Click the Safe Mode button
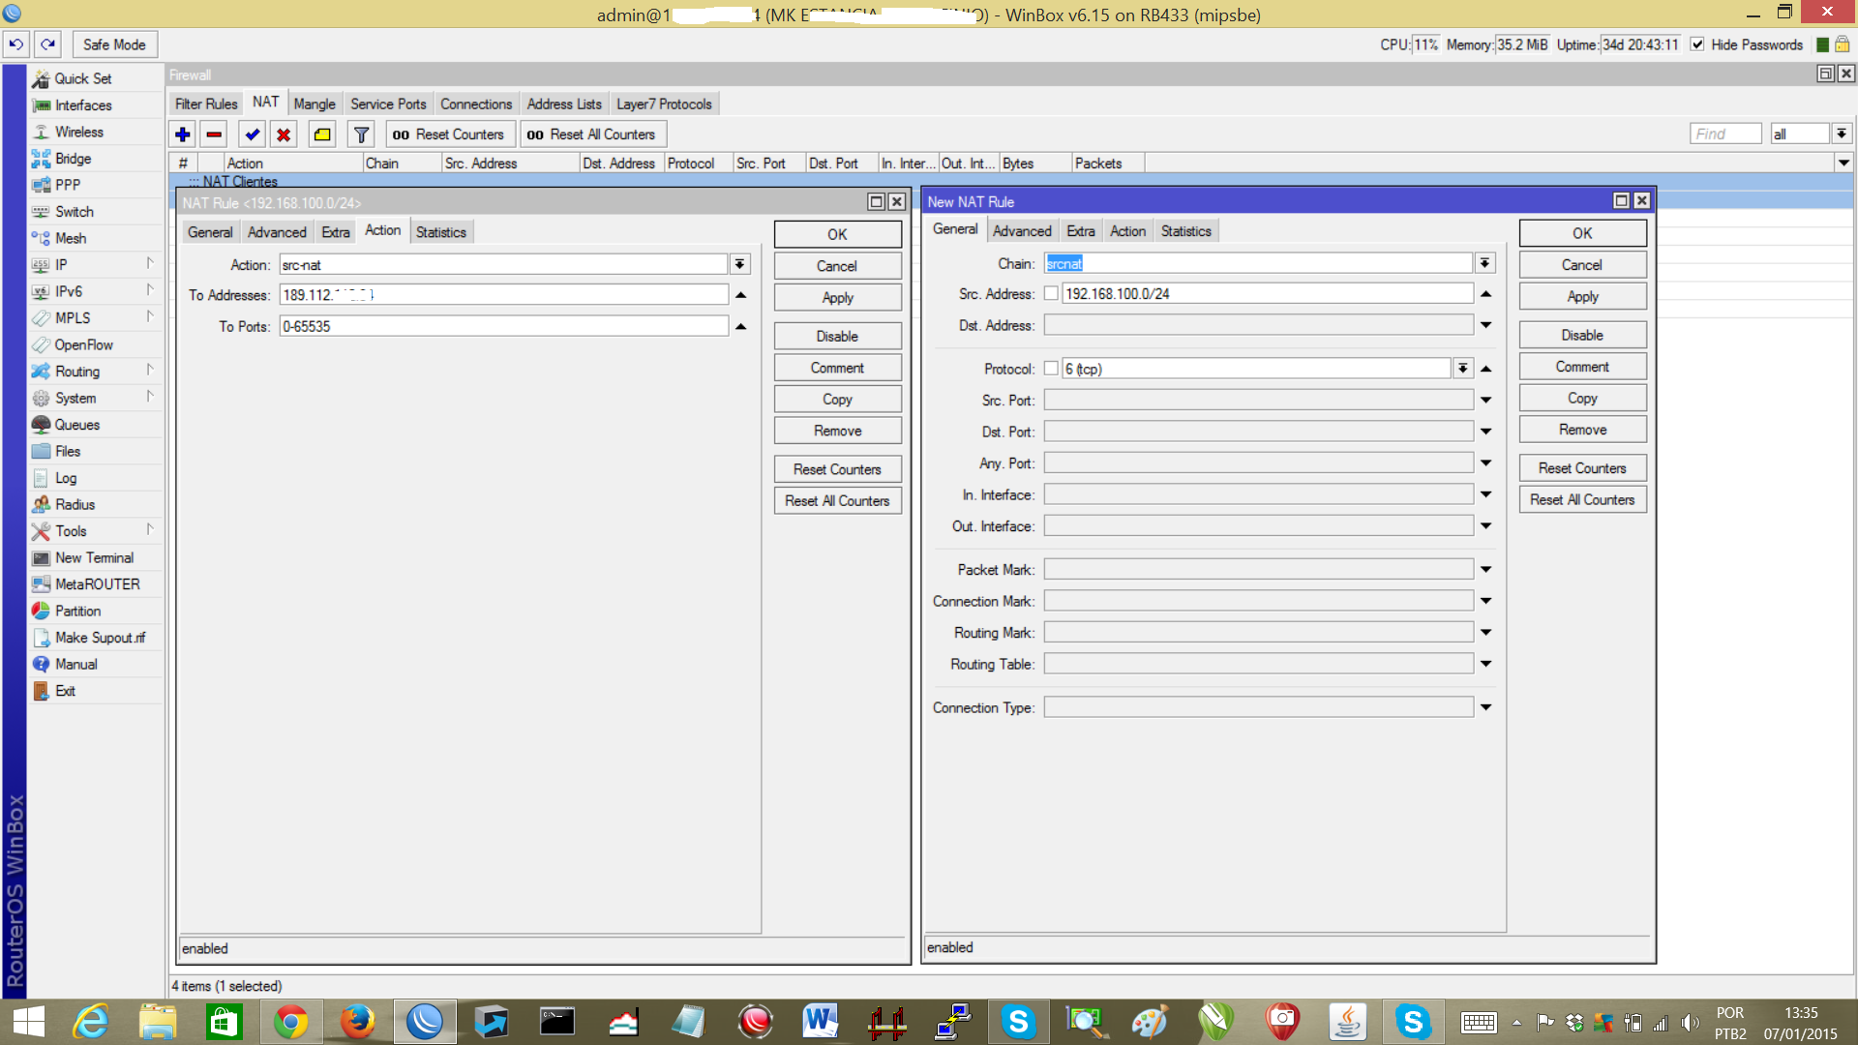 point(114,45)
